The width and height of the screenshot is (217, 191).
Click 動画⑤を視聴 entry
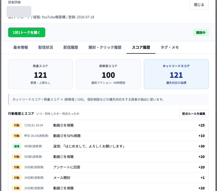(63, 125)
